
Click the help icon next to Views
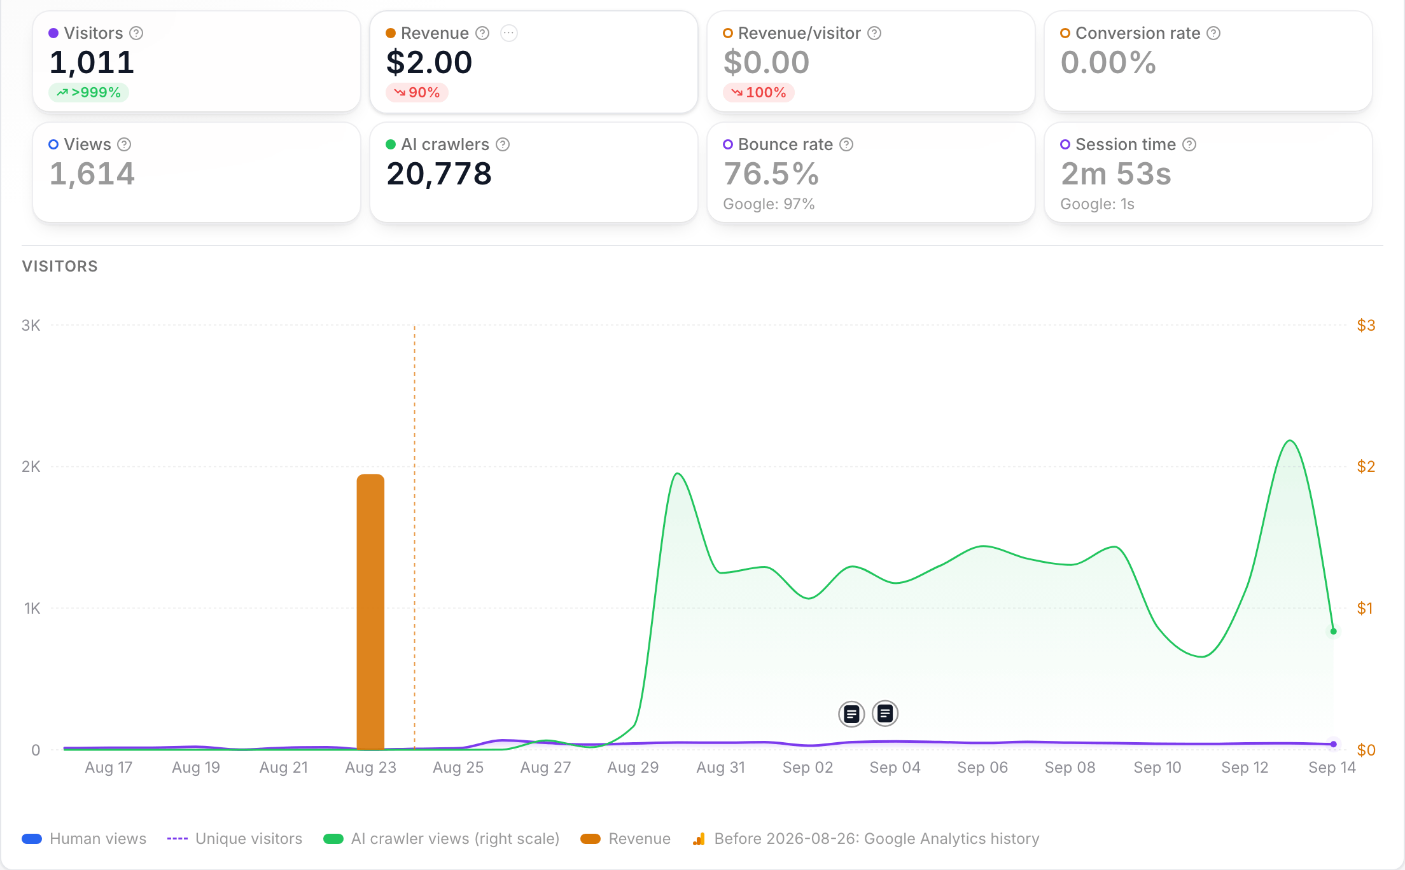(x=125, y=144)
